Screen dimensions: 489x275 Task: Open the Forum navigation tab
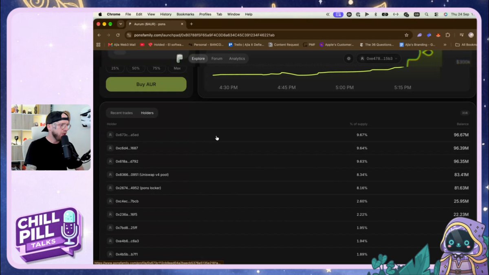coord(217,59)
